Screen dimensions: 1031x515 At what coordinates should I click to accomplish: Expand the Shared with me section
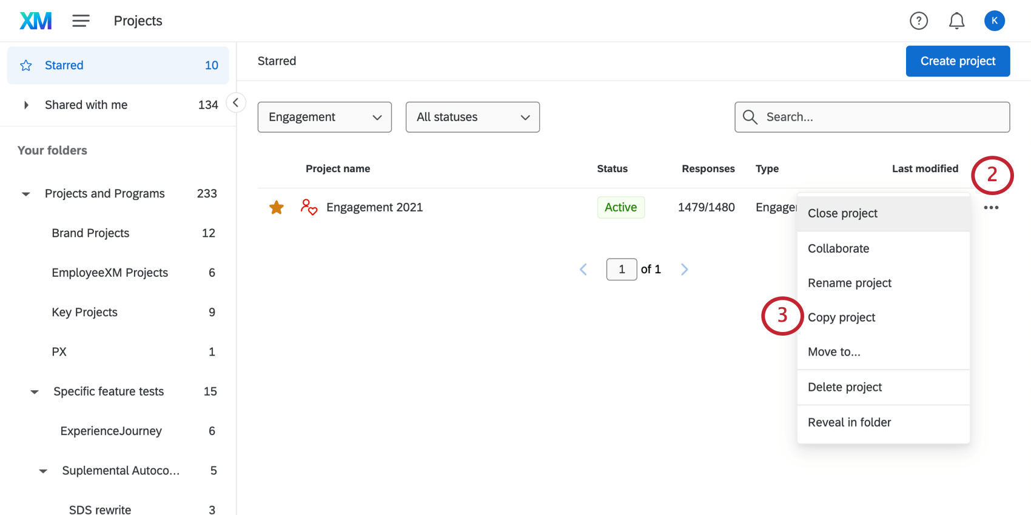(26, 104)
